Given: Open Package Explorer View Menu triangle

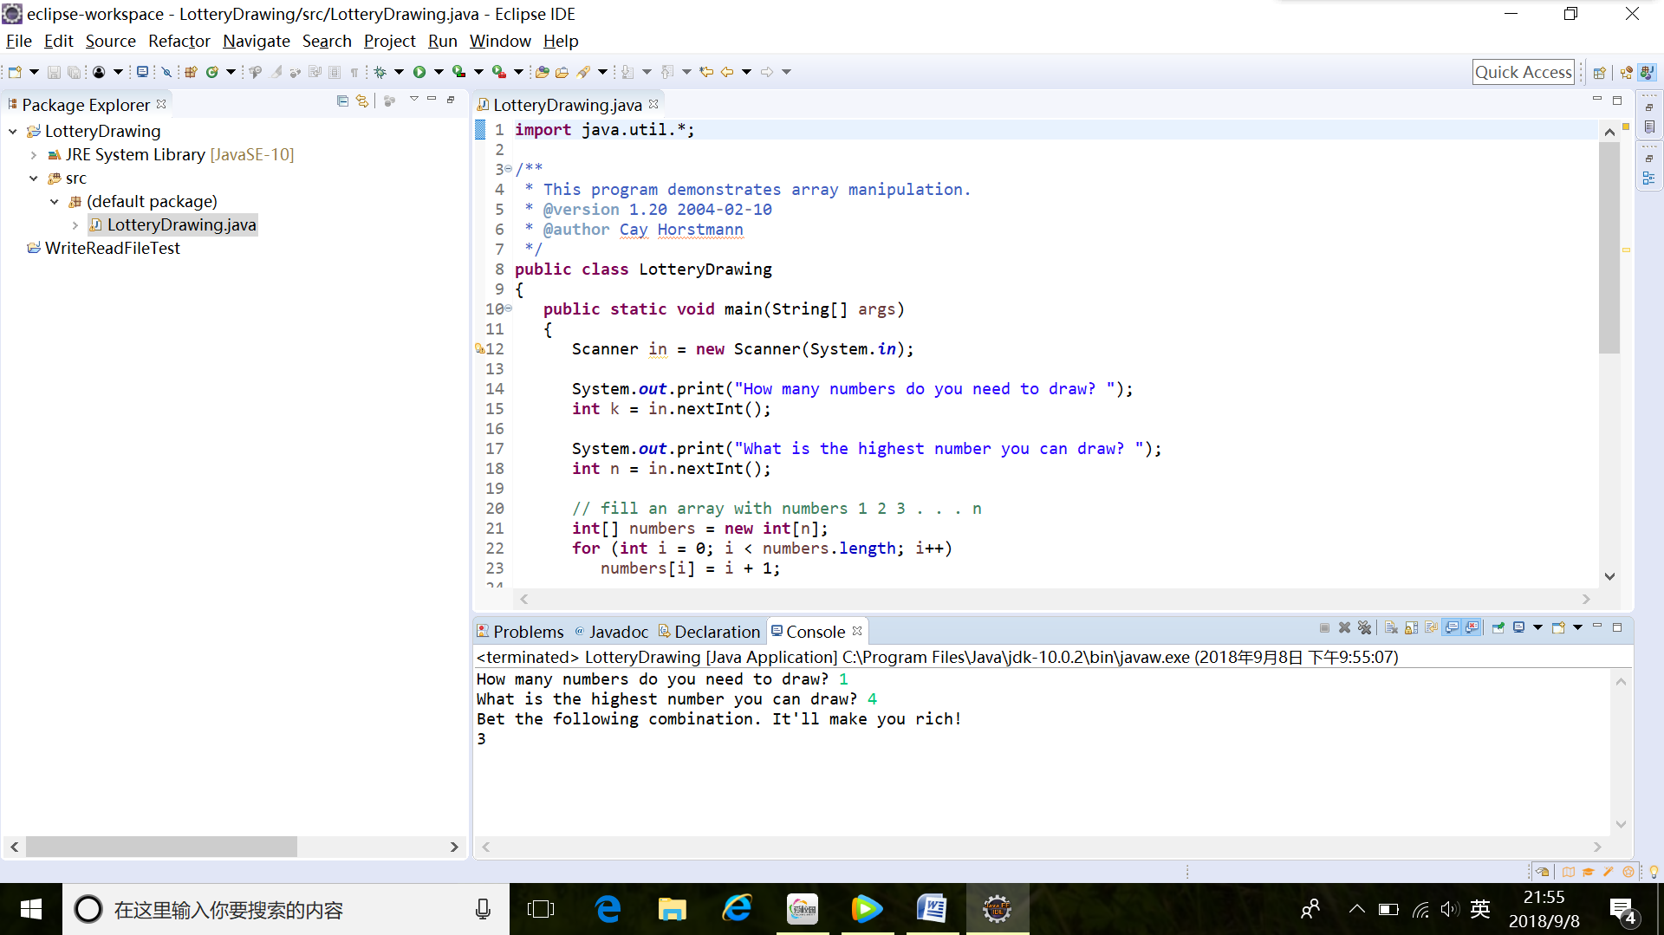Looking at the screenshot, I should 414,100.
